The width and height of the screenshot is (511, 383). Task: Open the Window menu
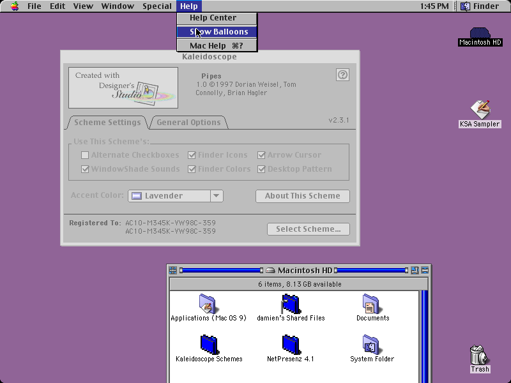(x=118, y=6)
